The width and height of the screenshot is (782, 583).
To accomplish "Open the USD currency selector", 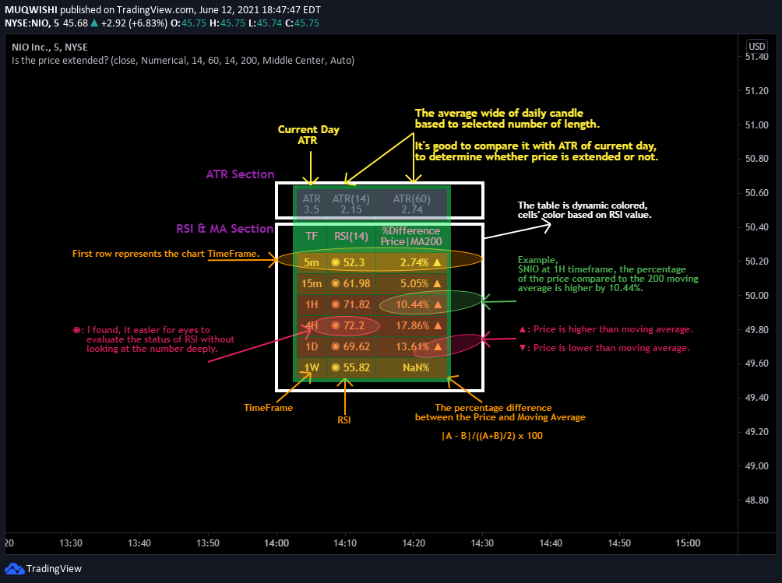I will point(756,47).
